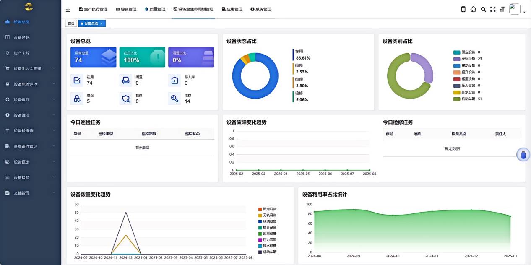
Task: Click the floating mouse assistant icon
Action: point(523,155)
